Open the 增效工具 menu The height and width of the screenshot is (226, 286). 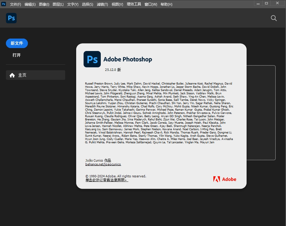tap(134, 4)
